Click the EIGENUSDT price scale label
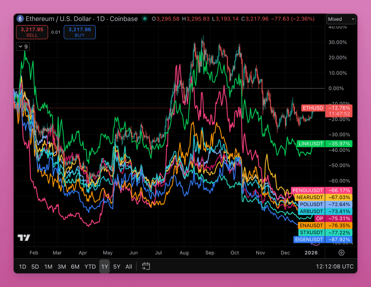 [309, 240]
